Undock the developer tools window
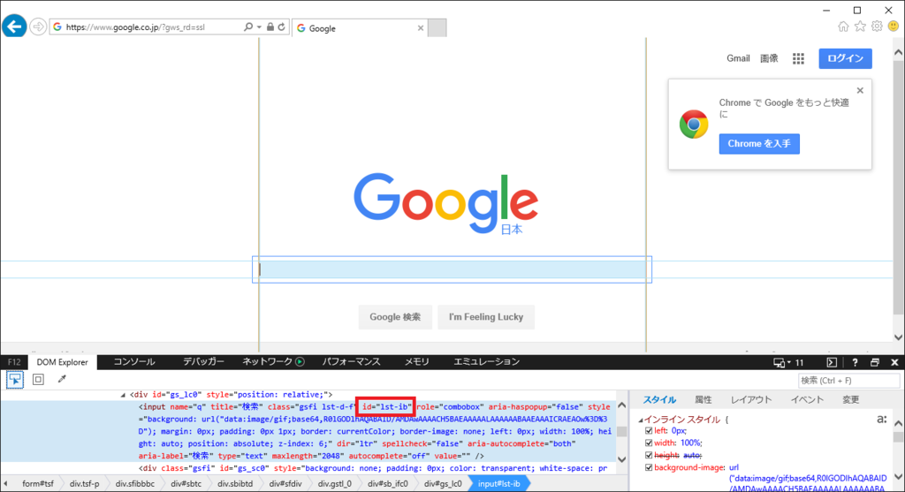Image resolution: width=905 pixels, height=492 pixels. pyautogui.click(x=875, y=362)
